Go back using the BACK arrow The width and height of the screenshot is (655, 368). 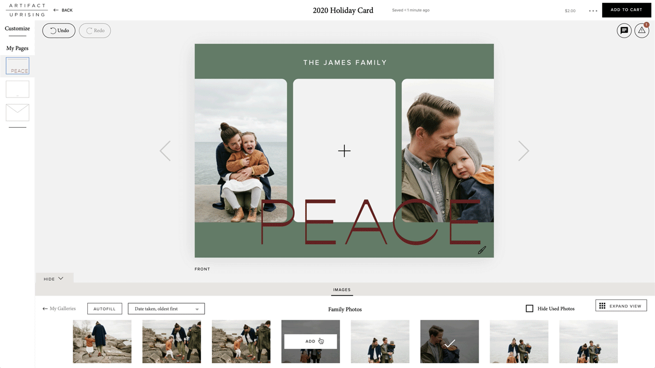[63, 10]
